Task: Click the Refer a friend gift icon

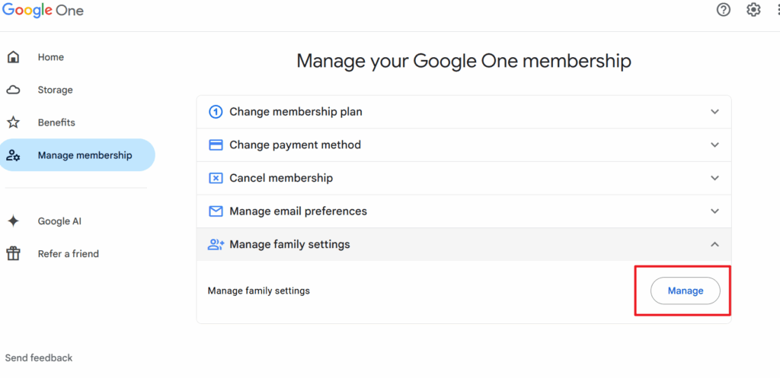Action: click(x=13, y=254)
